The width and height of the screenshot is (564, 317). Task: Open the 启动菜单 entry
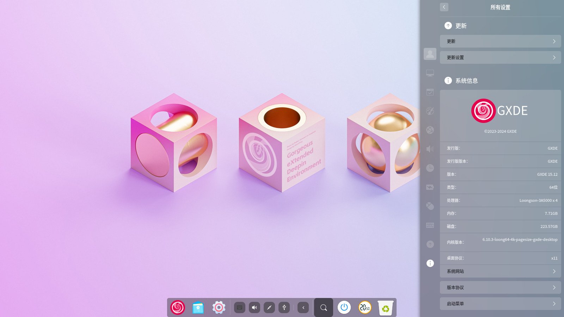tap(500, 304)
